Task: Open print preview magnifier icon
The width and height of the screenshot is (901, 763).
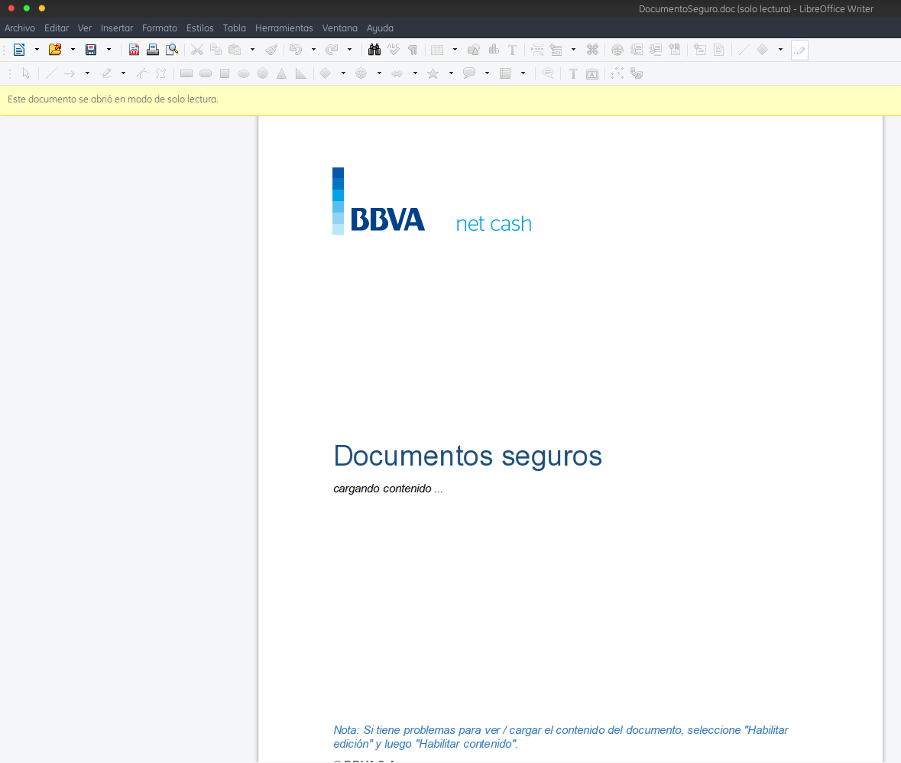Action: 172,50
